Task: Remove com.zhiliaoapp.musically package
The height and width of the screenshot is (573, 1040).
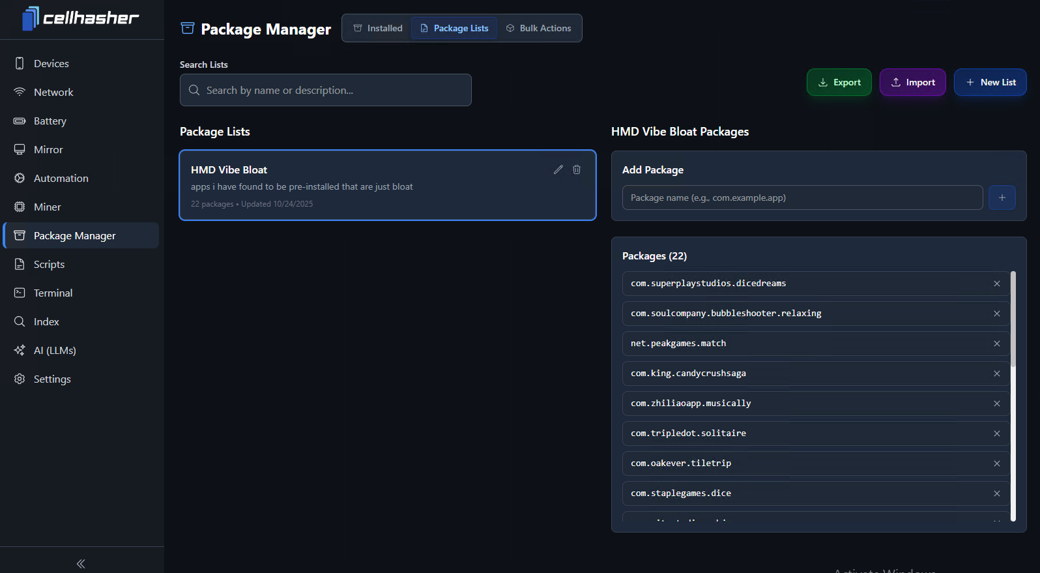Action: pos(996,404)
